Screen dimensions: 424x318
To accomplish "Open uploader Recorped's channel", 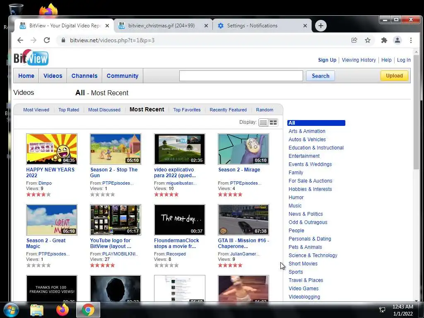I will pos(176,254).
